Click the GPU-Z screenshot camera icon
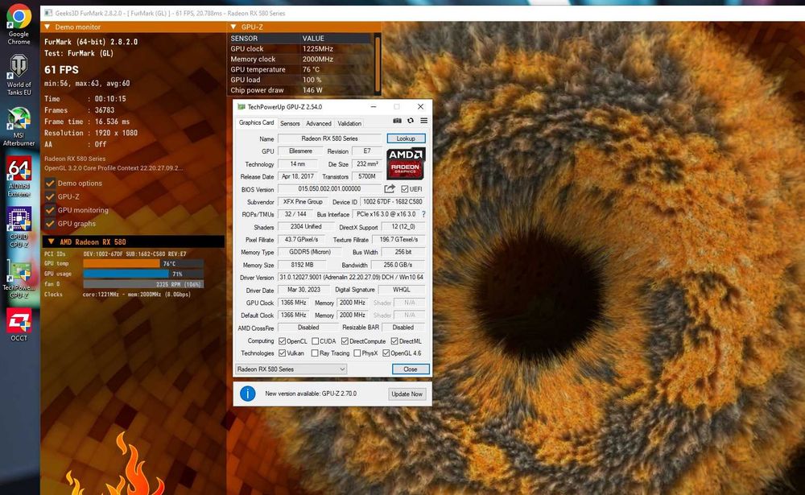The image size is (805, 495). [x=398, y=121]
